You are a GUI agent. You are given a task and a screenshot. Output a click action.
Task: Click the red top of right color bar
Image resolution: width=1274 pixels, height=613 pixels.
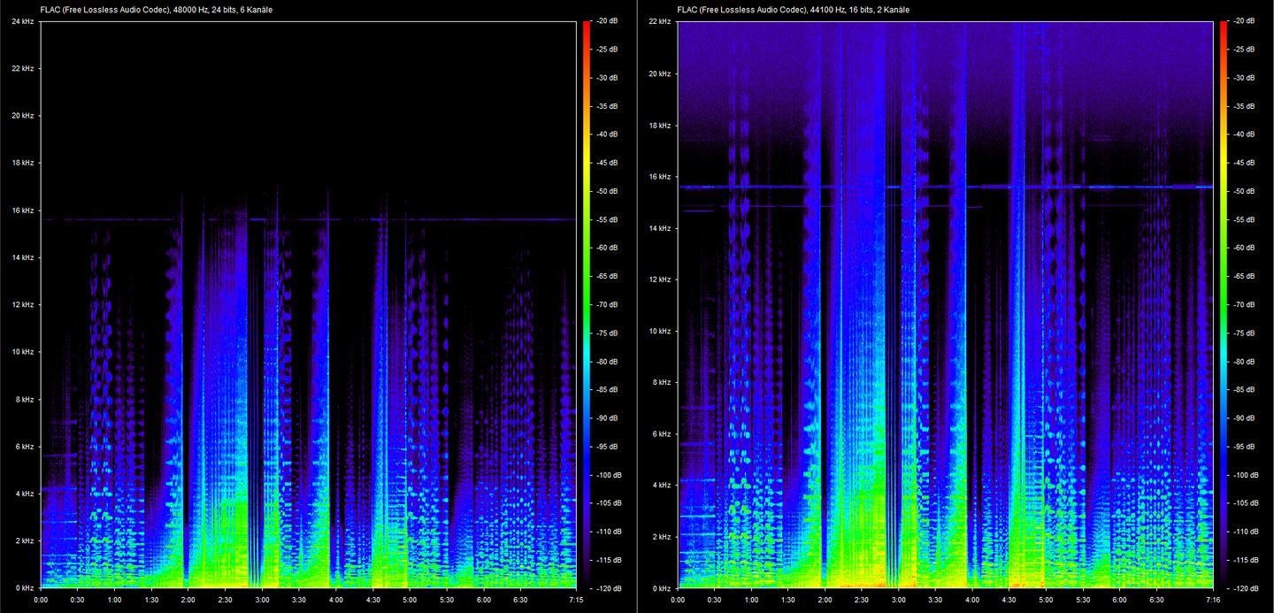coord(1224,27)
